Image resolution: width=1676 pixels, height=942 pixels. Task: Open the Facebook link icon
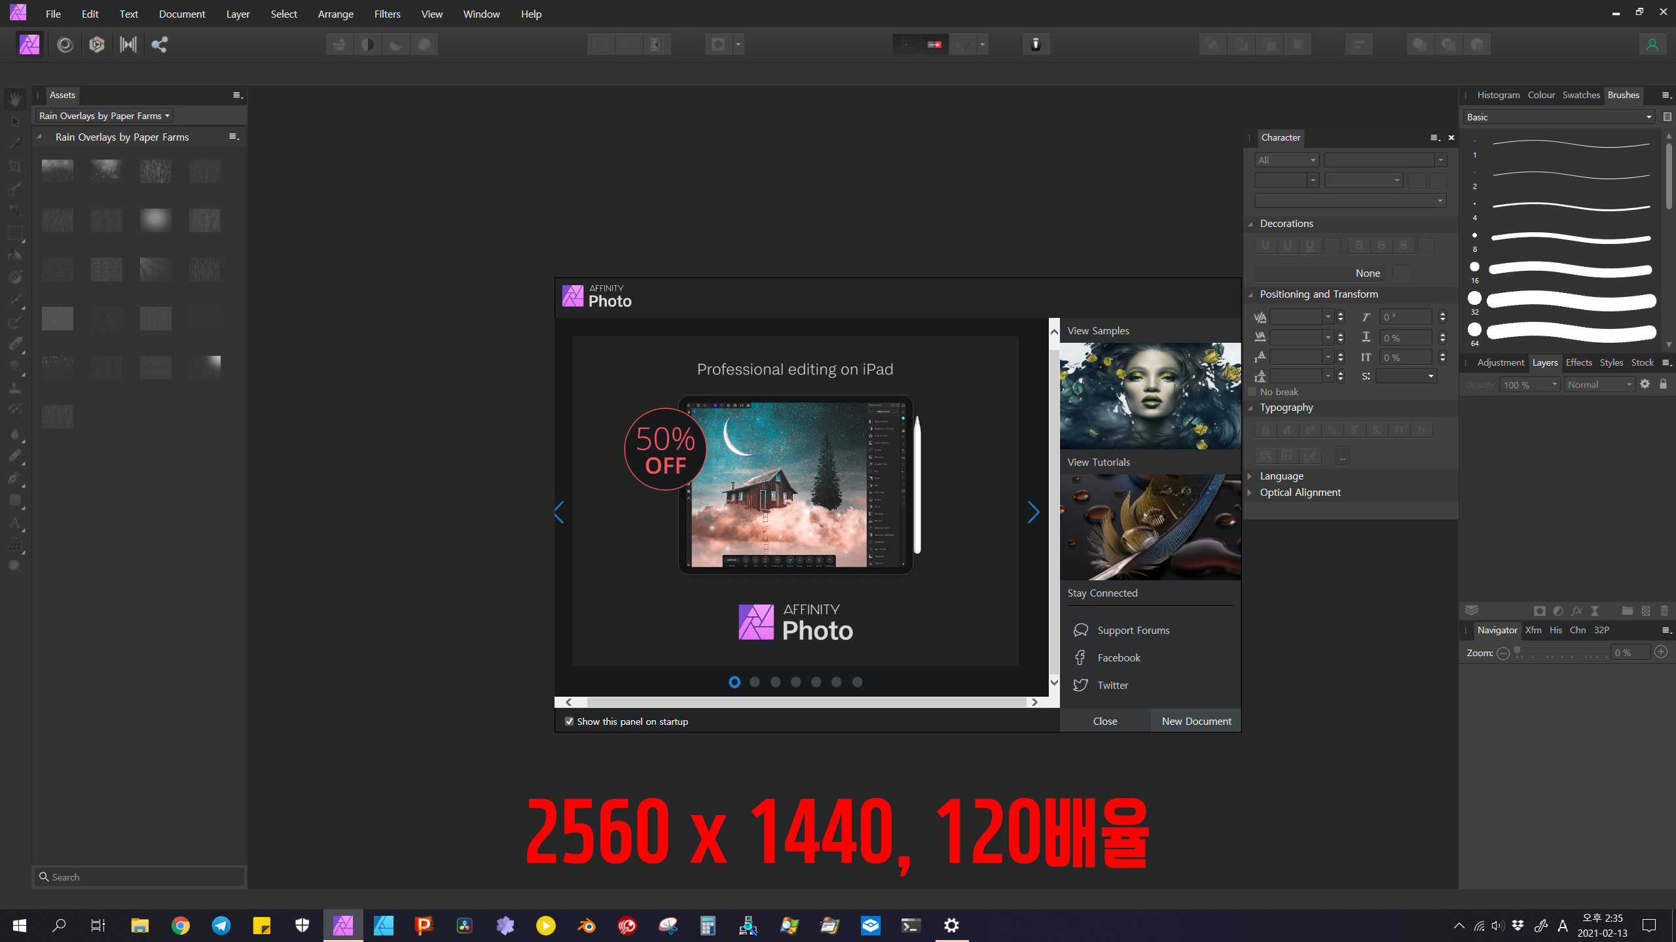(x=1080, y=657)
